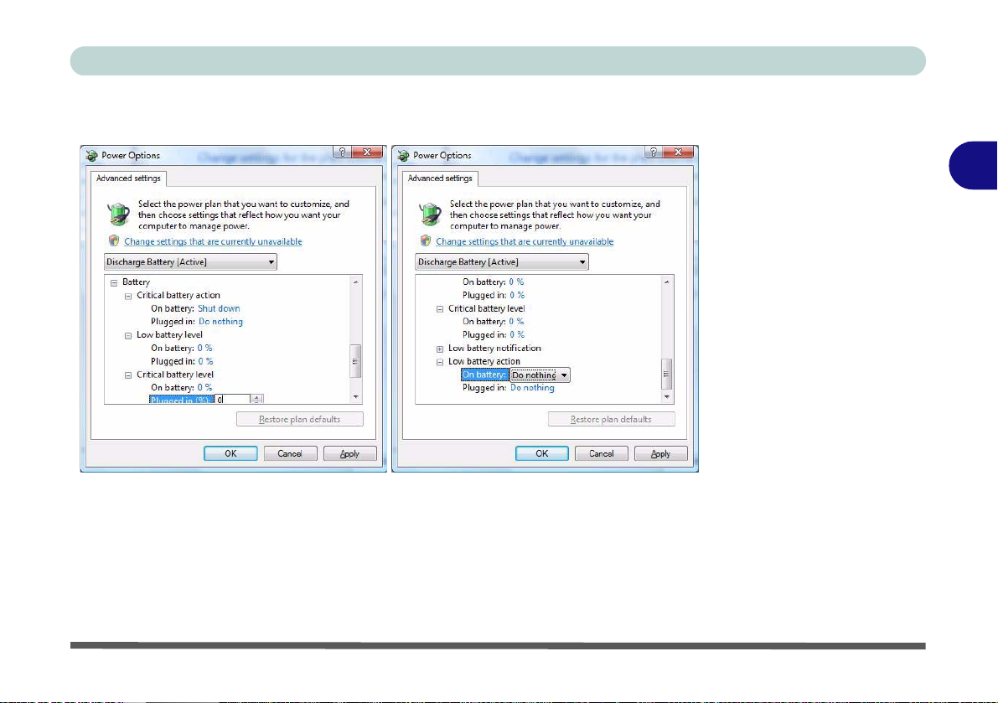This screenshot has width=998, height=703.
Task: Click the help question mark in left dialog
Action: point(342,152)
